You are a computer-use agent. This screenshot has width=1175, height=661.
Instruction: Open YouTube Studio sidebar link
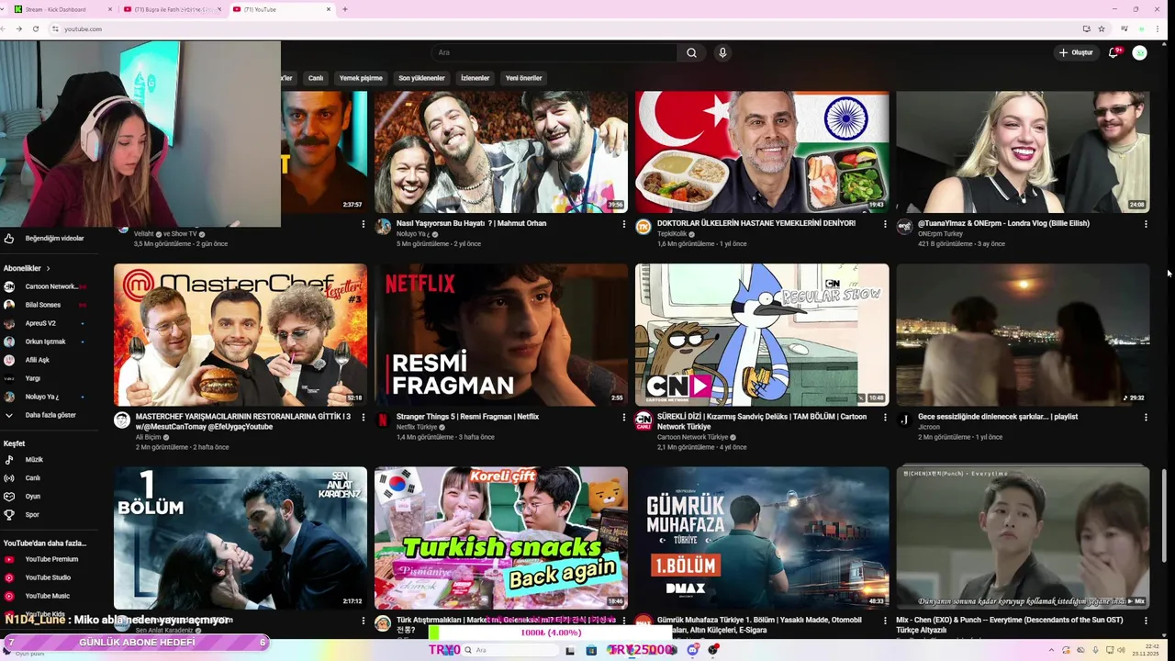(48, 577)
